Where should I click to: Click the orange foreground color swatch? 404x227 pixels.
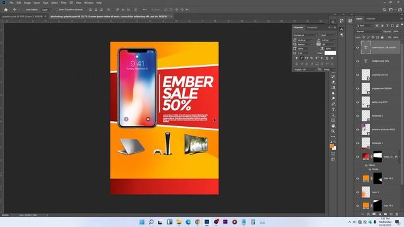332,146
